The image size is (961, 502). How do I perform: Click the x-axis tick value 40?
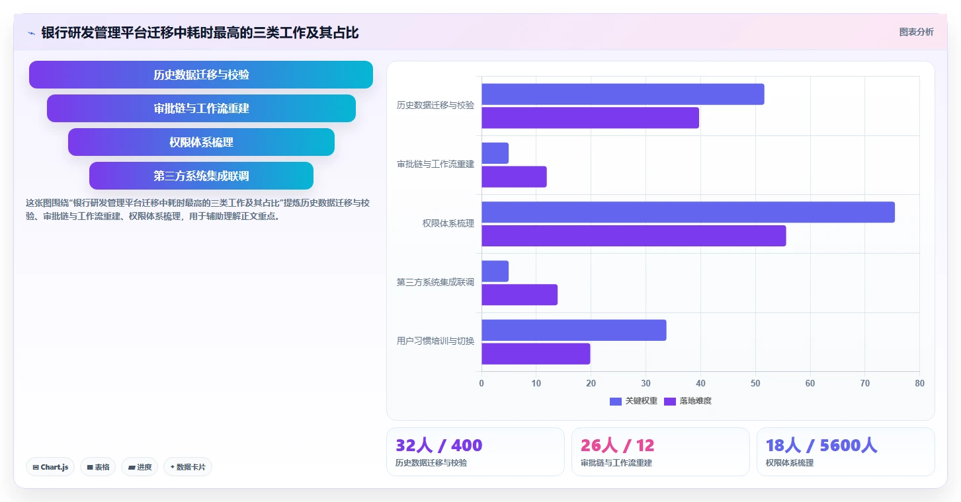pyautogui.click(x=700, y=383)
